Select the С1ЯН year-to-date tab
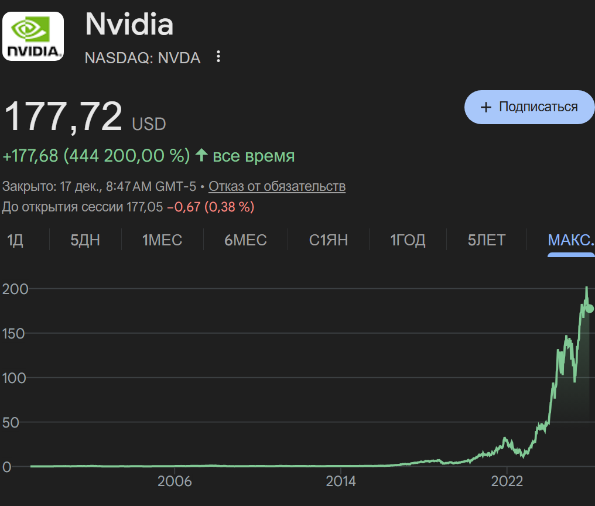 [x=329, y=240]
